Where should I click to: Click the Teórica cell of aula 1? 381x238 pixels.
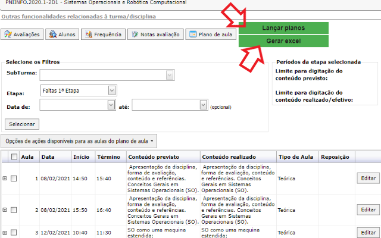pyautogui.click(x=286, y=178)
